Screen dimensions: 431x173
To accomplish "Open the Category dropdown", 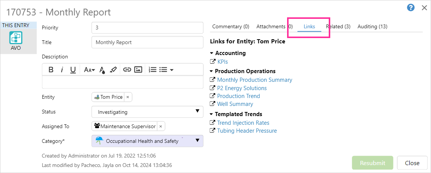I will pos(147,141).
